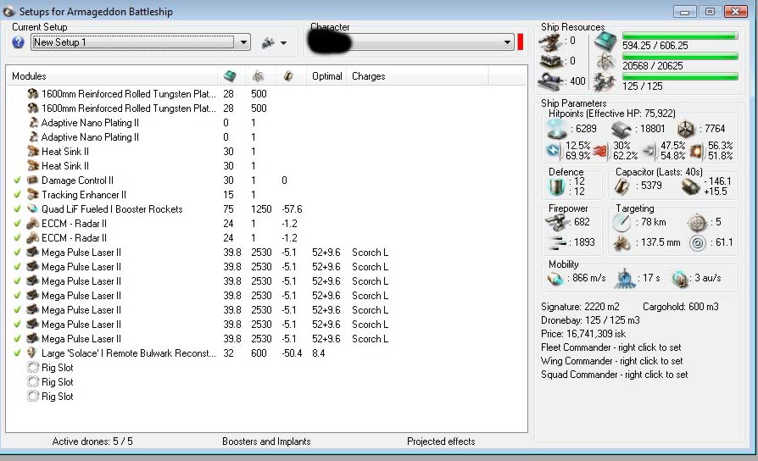Select 'Quad LiF Fueled I Booster Rockets' row
758x461 pixels.
(x=267, y=209)
